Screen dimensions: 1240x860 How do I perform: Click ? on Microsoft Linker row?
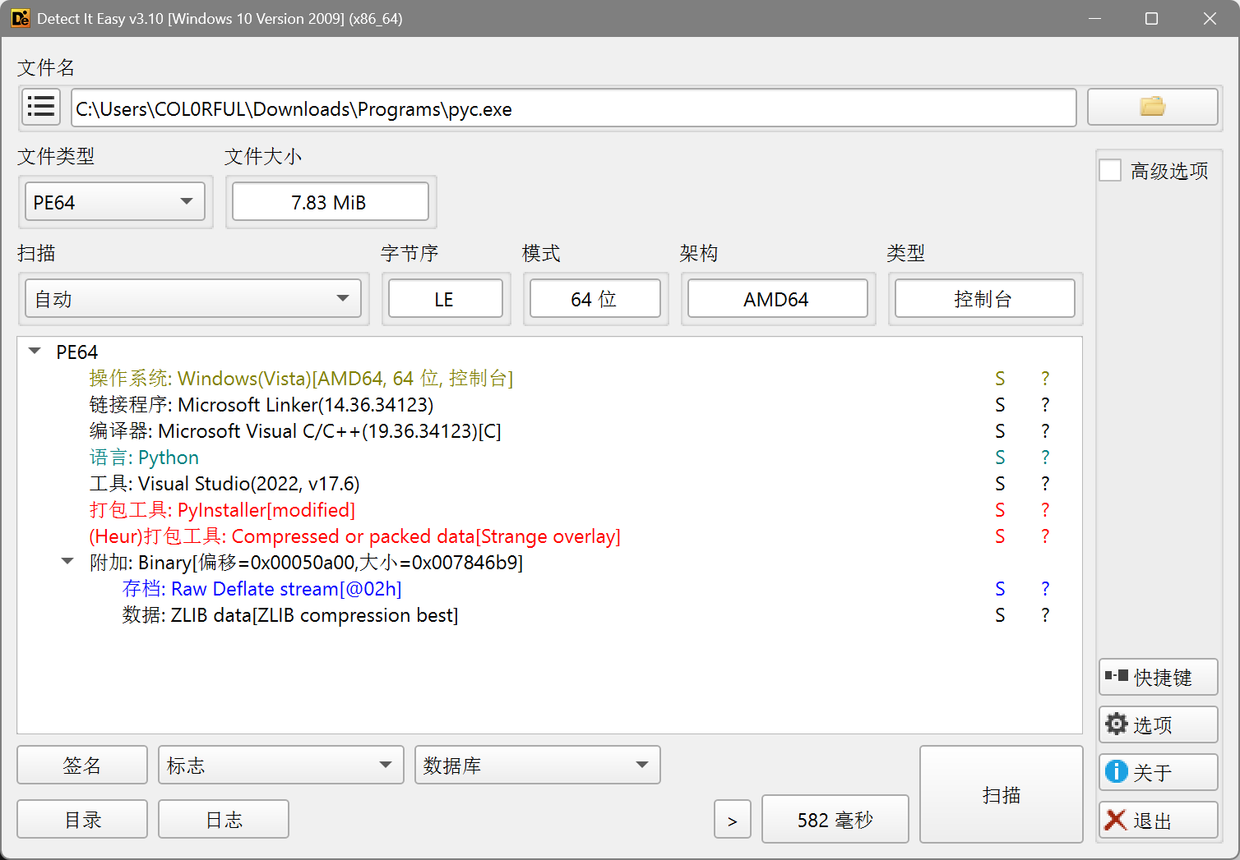point(1045,405)
